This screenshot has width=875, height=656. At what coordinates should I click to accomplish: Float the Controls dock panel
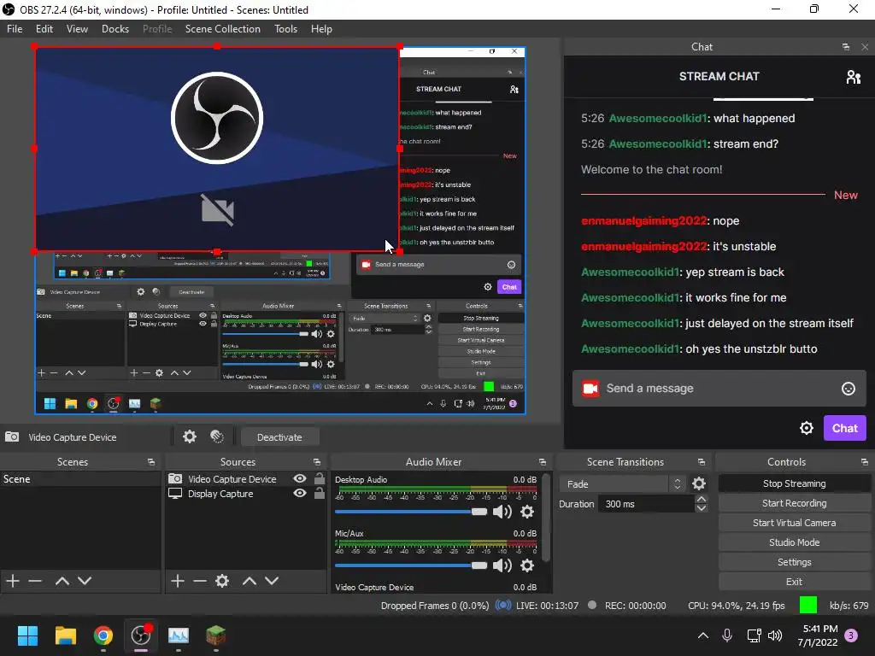[x=865, y=462]
